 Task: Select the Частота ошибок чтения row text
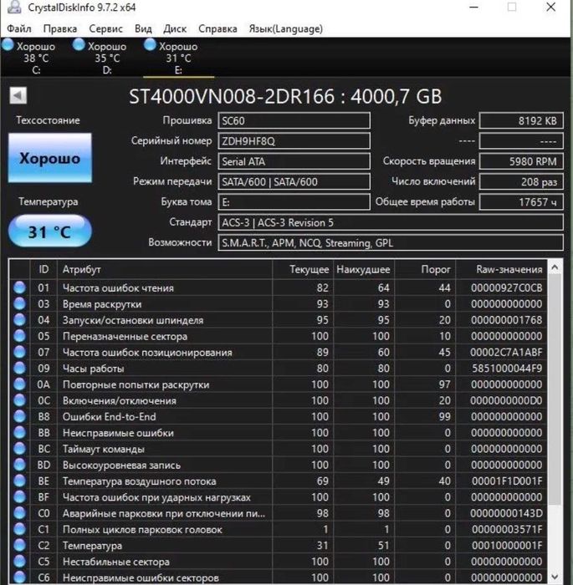coord(118,288)
